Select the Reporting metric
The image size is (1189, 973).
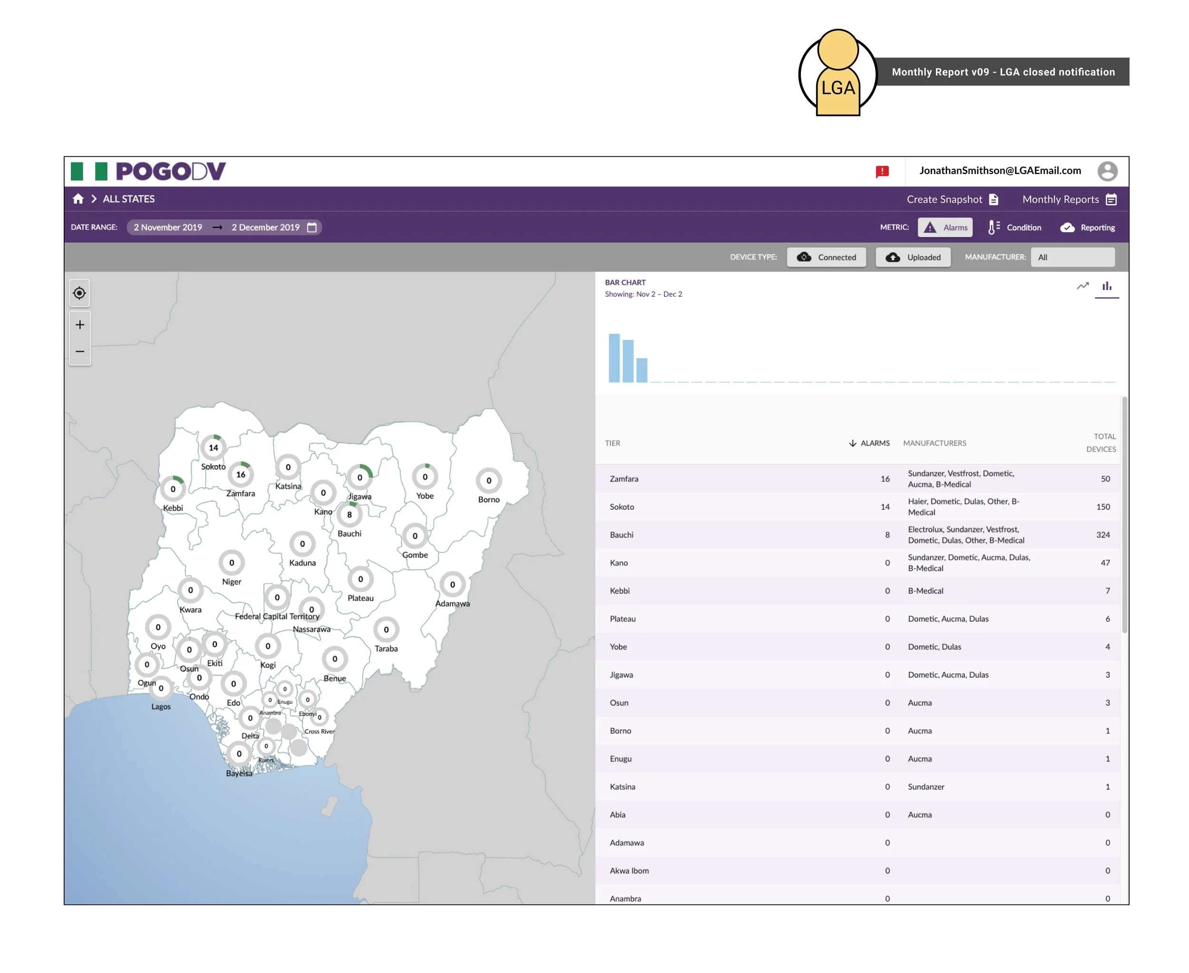pyautogui.click(x=1087, y=227)
